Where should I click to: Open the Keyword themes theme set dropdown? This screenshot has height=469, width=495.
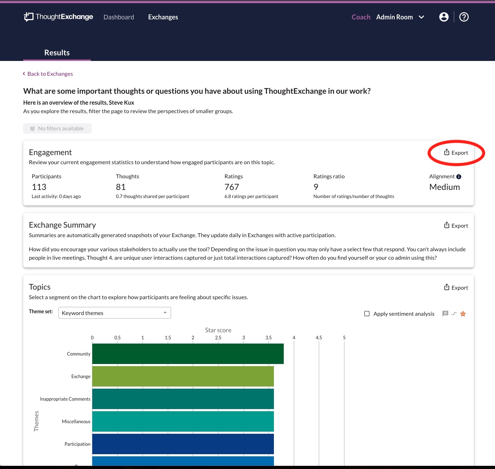pyautogui.click(x=115, y=313)
